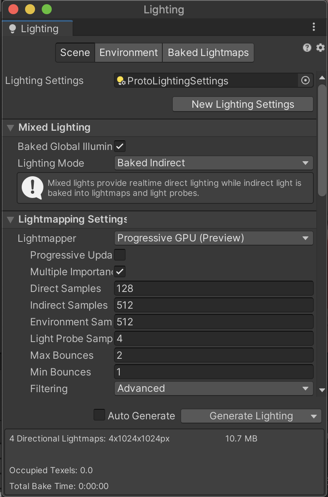Open the Baked Lightmaps tab
The image size is (328, 497).
[208, 53]
